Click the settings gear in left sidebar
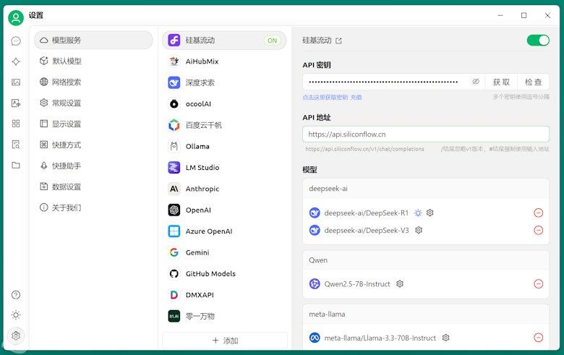The height and width of the screenshot is (355, 564). point(16,336)
